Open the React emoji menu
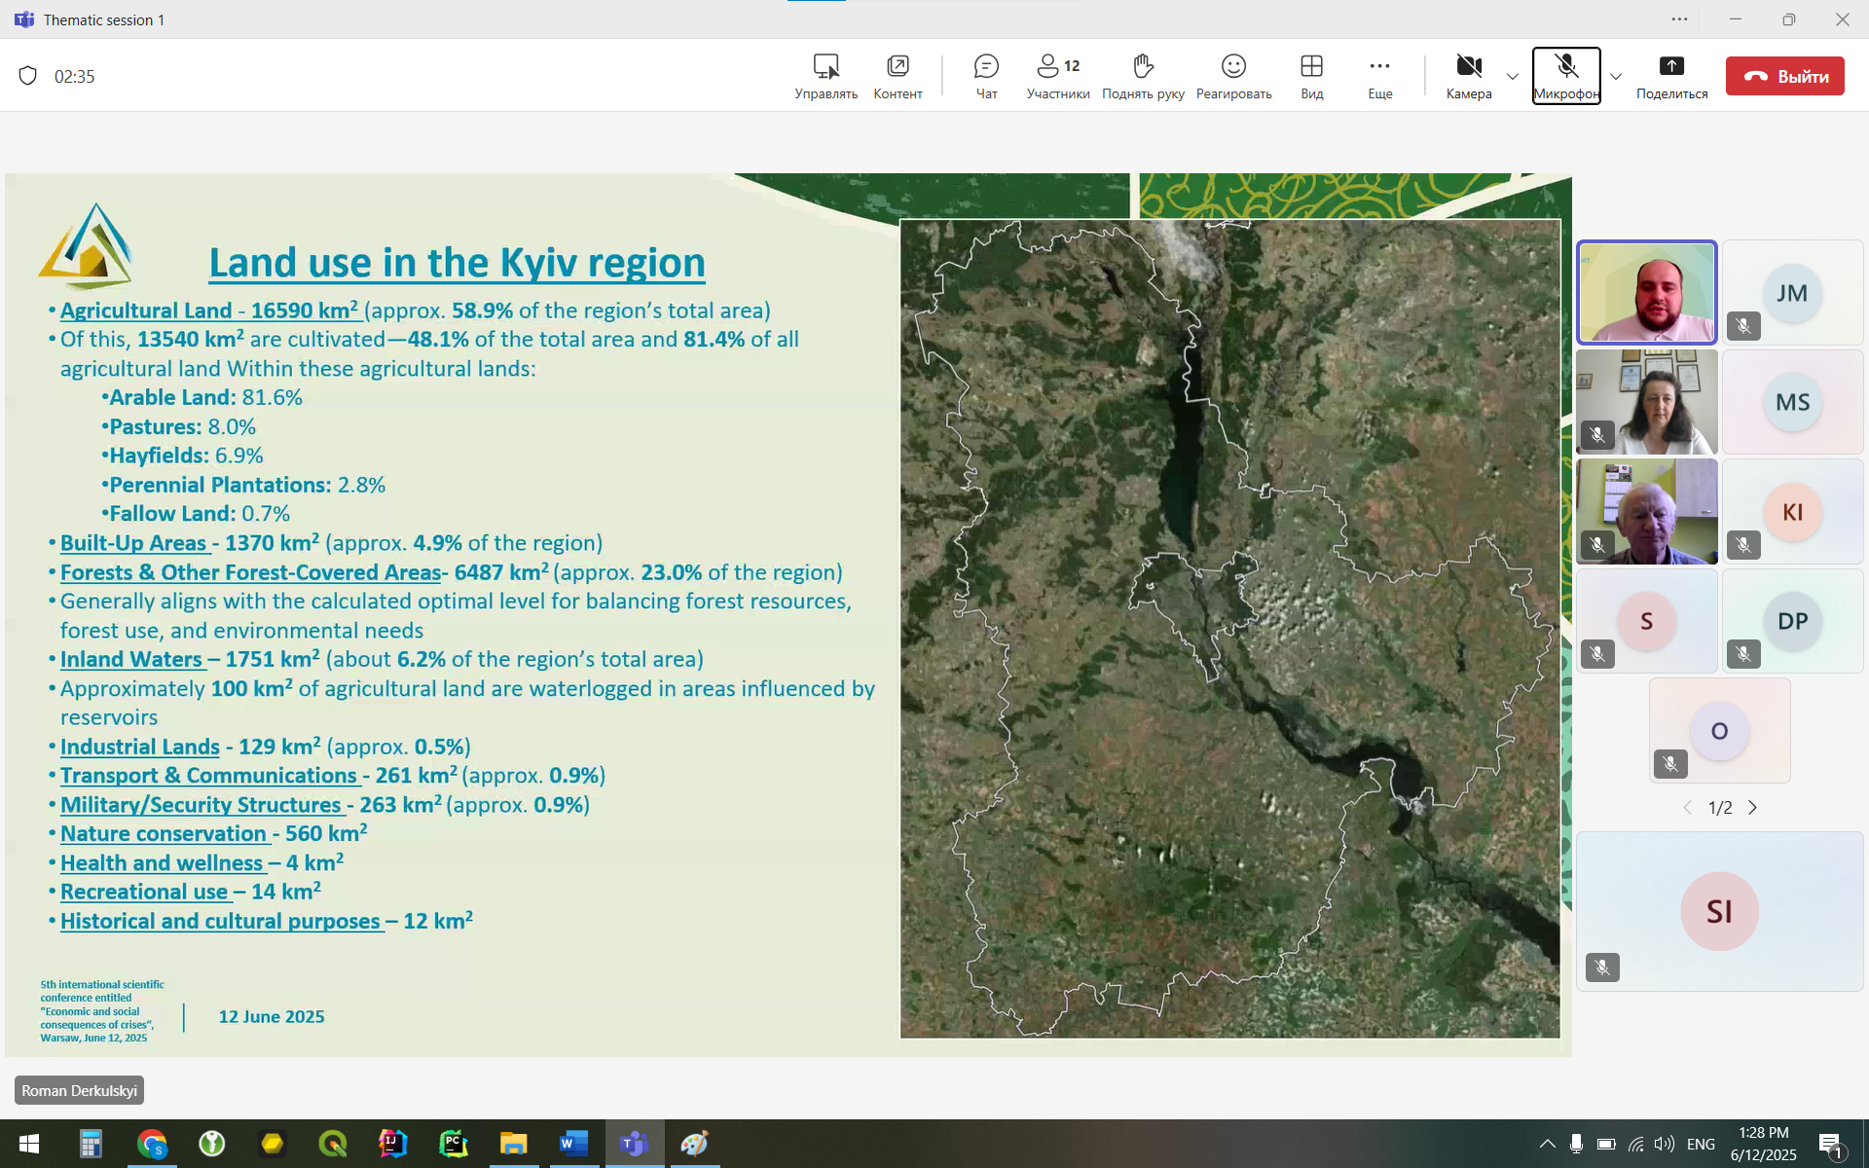The height and width of the screenshot is (1168, 1869). [x=1233, y=76]
